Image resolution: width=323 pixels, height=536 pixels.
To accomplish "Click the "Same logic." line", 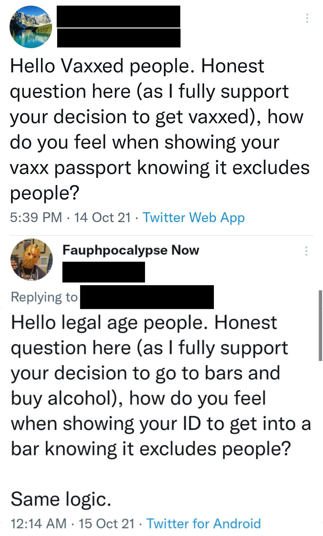I will click(61, 499).
